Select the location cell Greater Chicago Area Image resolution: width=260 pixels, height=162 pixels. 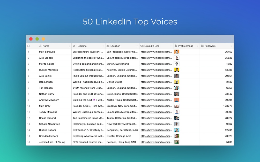pyautogui.click(x=119, y=136)
